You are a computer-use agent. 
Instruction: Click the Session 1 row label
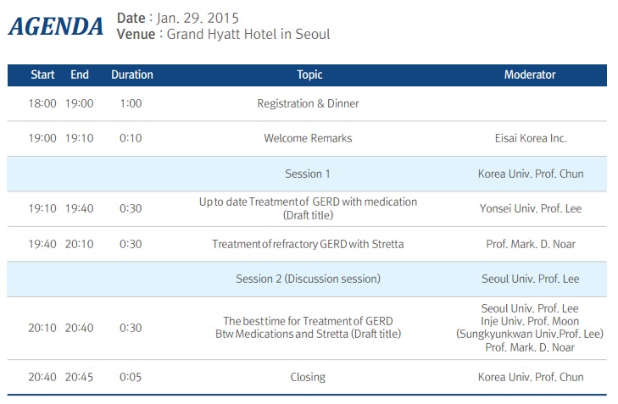coord(308,174)
